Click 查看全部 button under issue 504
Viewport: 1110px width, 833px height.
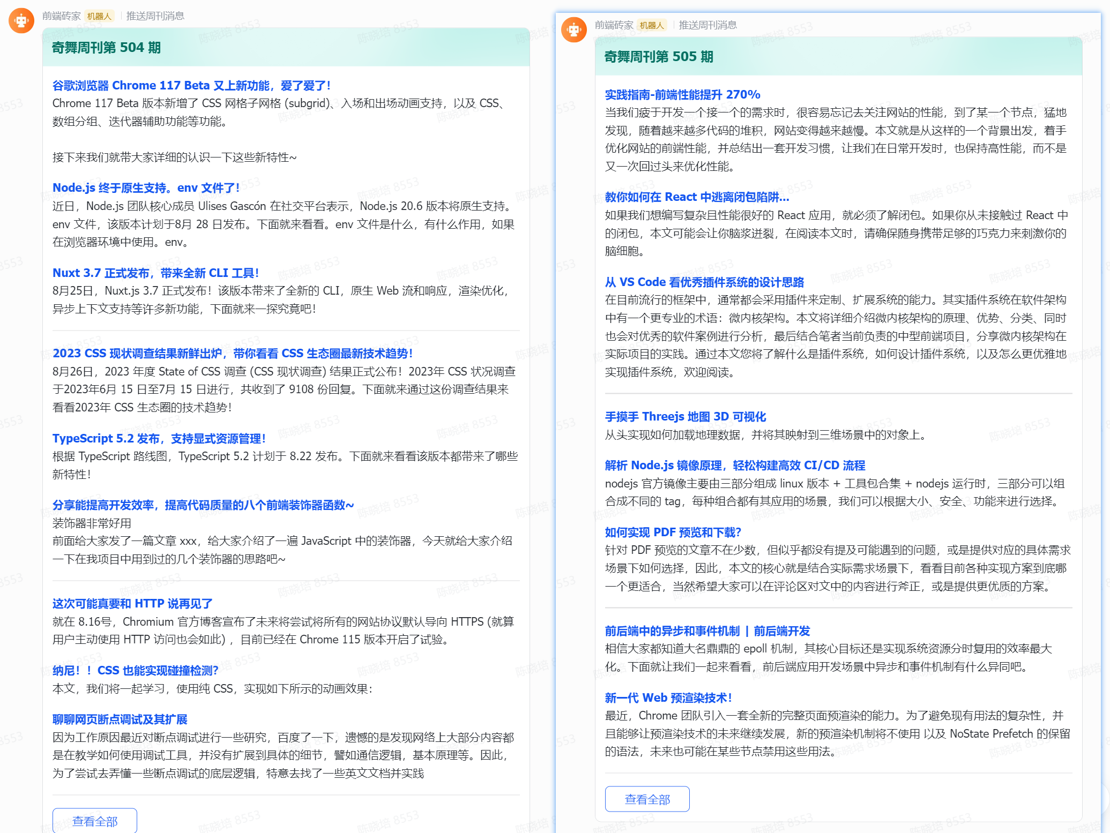pyautogui.click(x=95, y=821)
